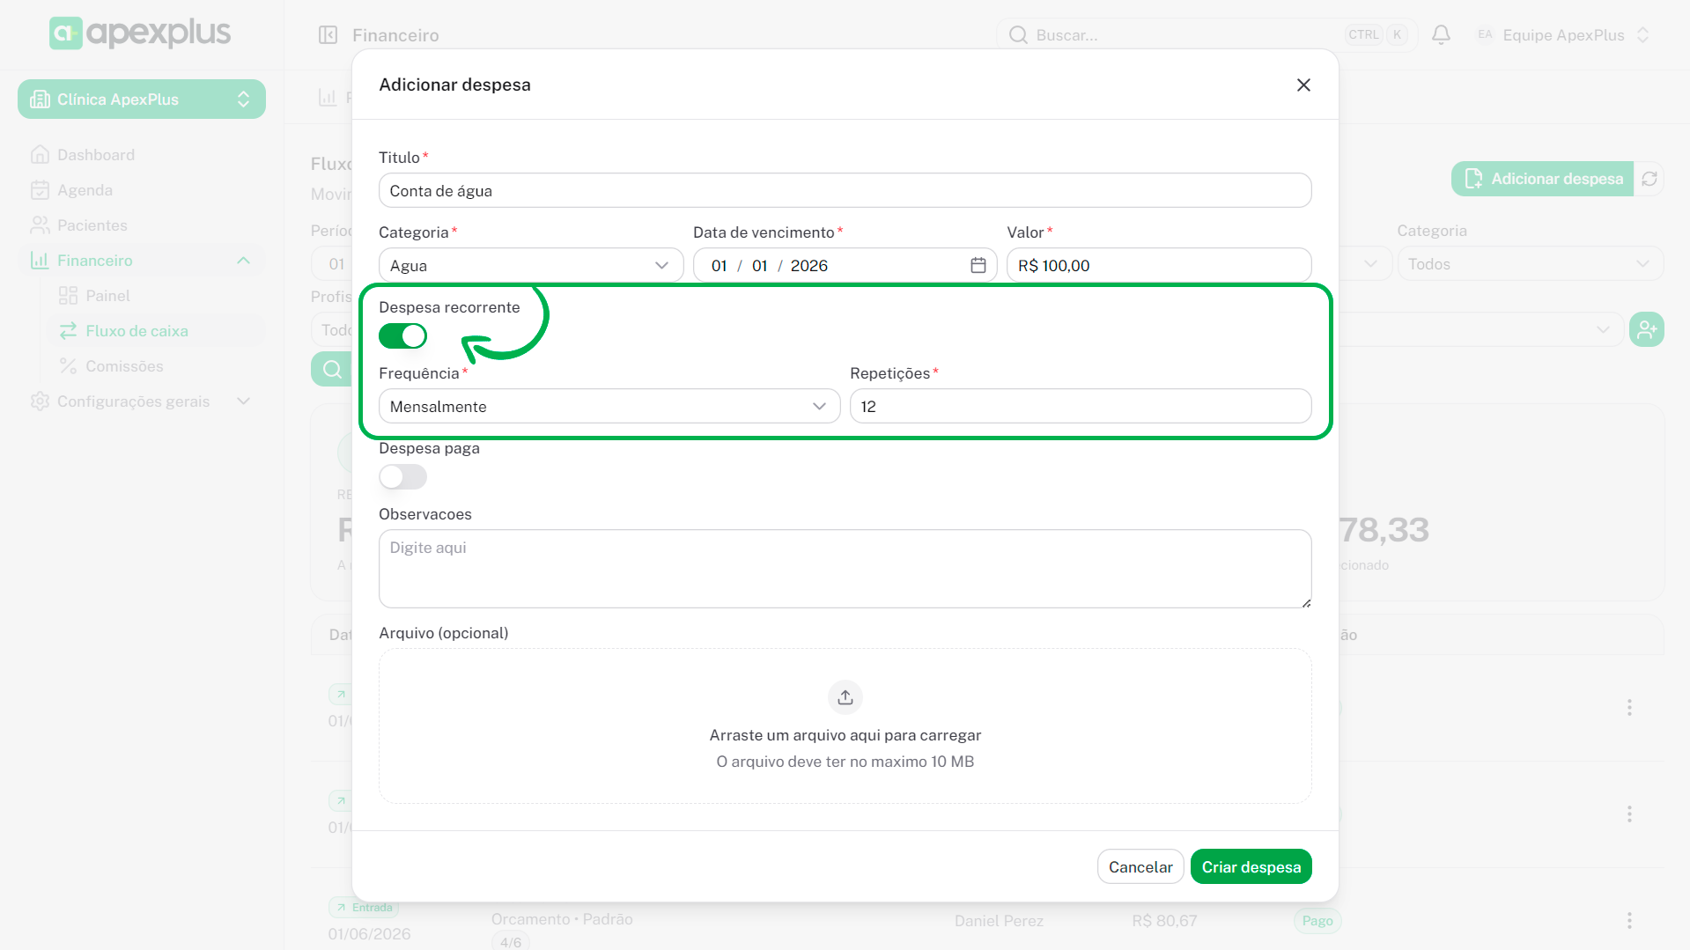Click the upload icon in file area
Viewport: 1690px width, 950px height.
pos(845,697)
